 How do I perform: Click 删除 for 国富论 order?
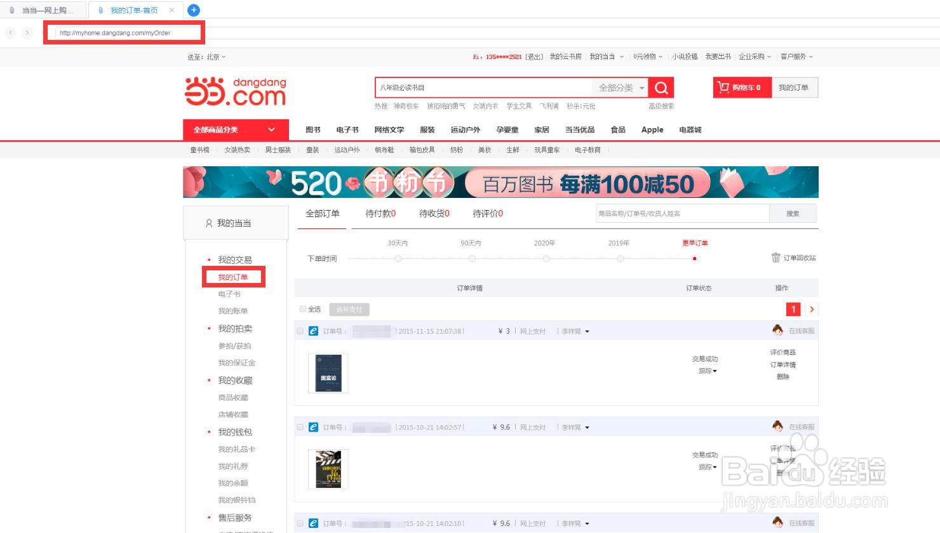(x=783, y=377)
